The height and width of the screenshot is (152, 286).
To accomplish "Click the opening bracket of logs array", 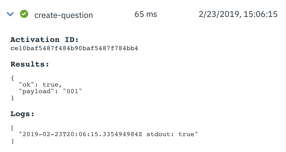I will [x=12, y=128].
